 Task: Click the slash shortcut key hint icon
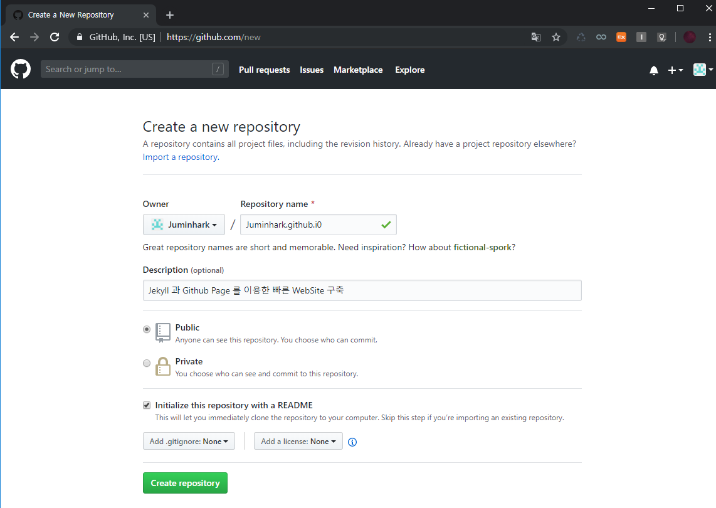218,69
